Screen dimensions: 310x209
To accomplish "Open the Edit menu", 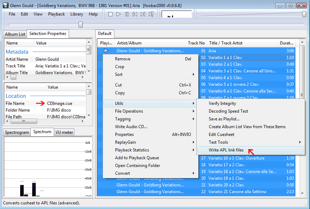I will pos(24,14).
